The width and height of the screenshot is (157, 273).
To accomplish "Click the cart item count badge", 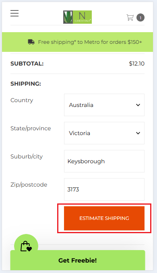I will [140, 18].
